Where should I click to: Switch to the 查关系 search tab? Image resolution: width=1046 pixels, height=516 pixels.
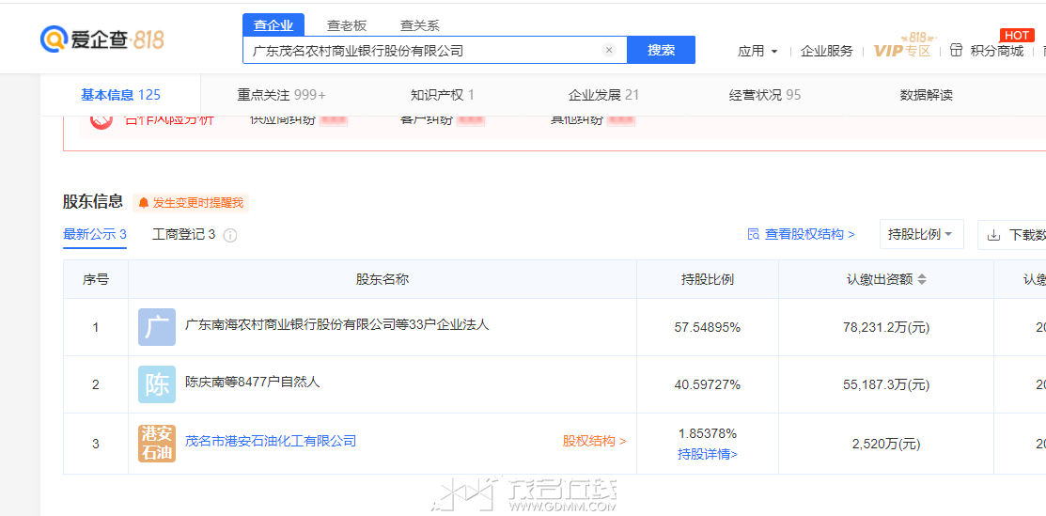pos(419,25)
